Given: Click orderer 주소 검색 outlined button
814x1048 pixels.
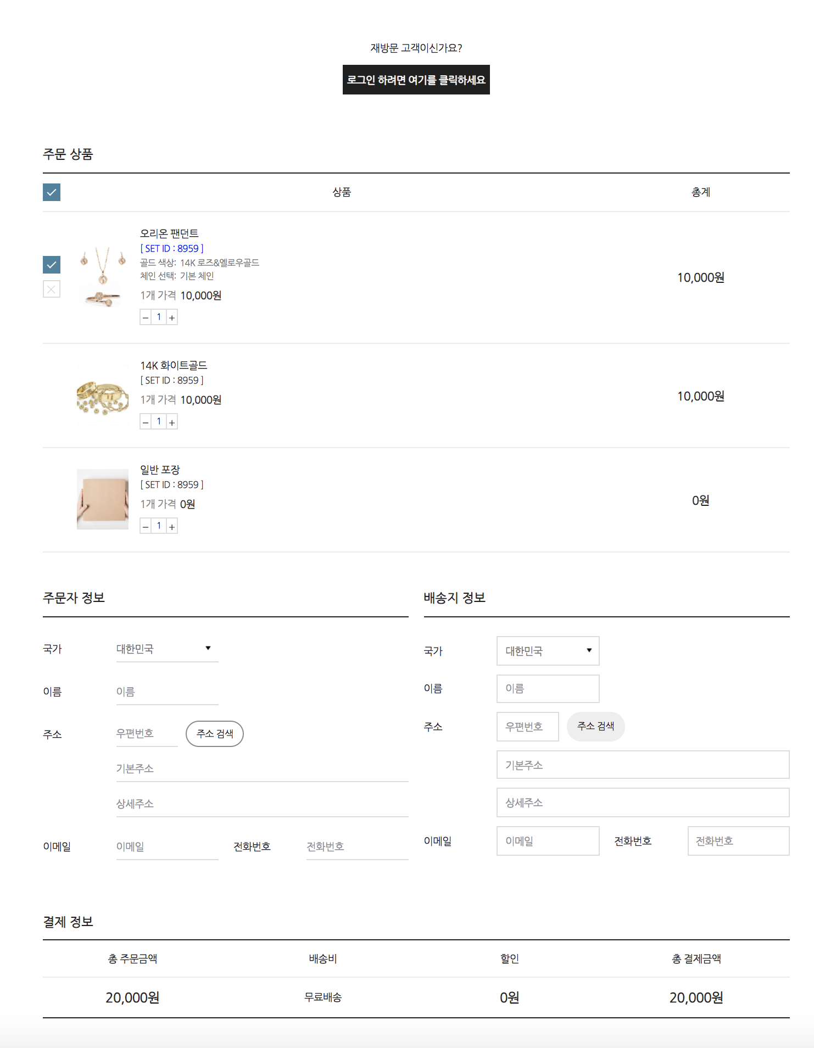Looking at the screenshot, I should coord(215,734).
